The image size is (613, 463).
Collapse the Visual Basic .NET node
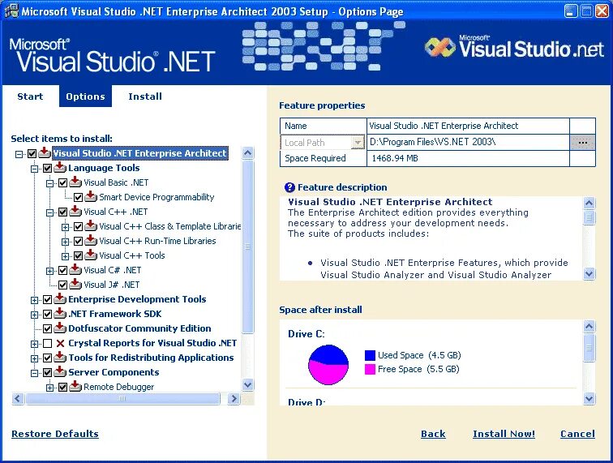(x=49, y=183)
